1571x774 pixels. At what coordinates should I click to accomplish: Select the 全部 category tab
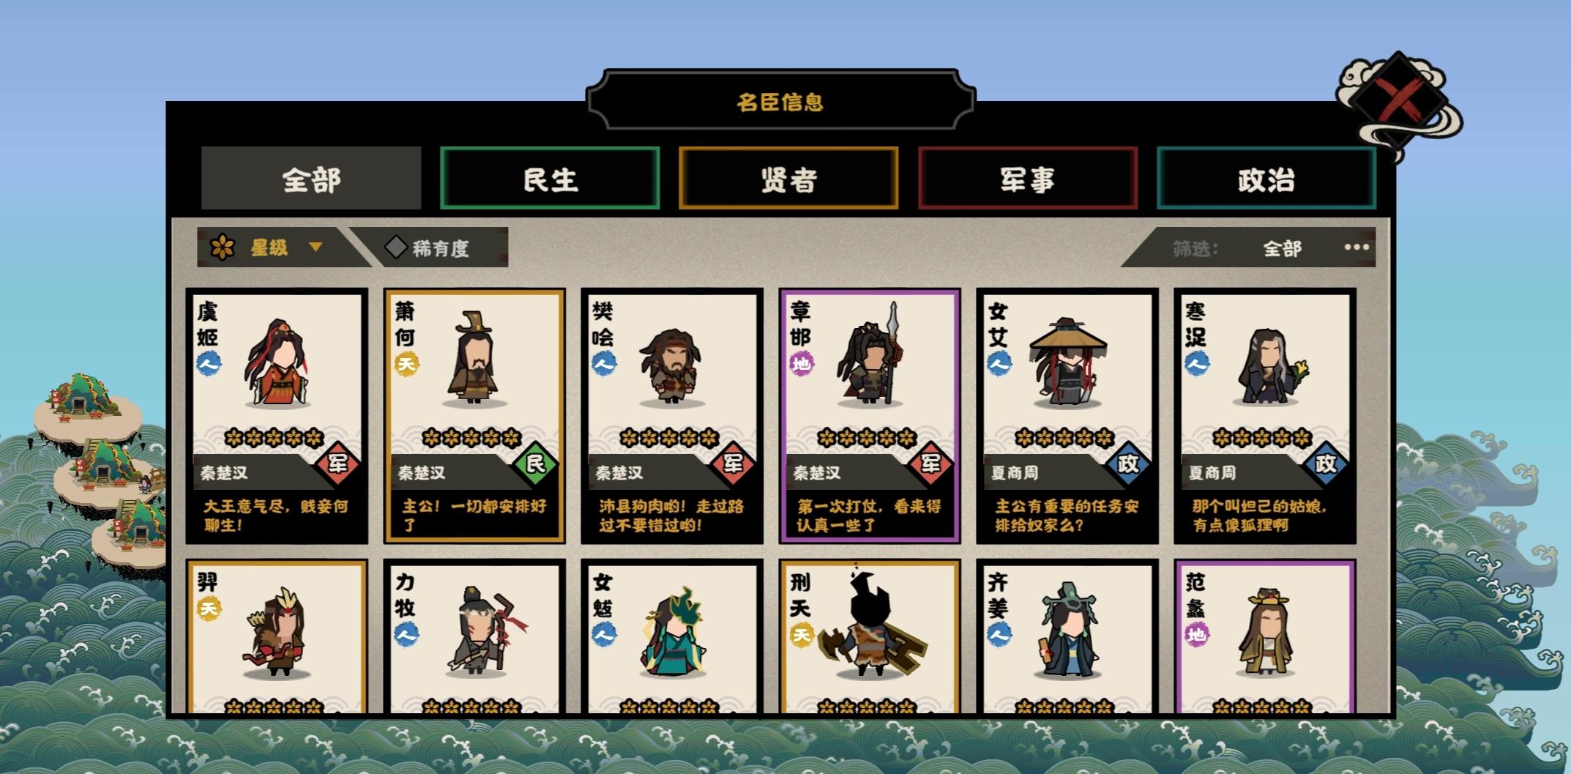pyautogui.click(x=311, y=178)
